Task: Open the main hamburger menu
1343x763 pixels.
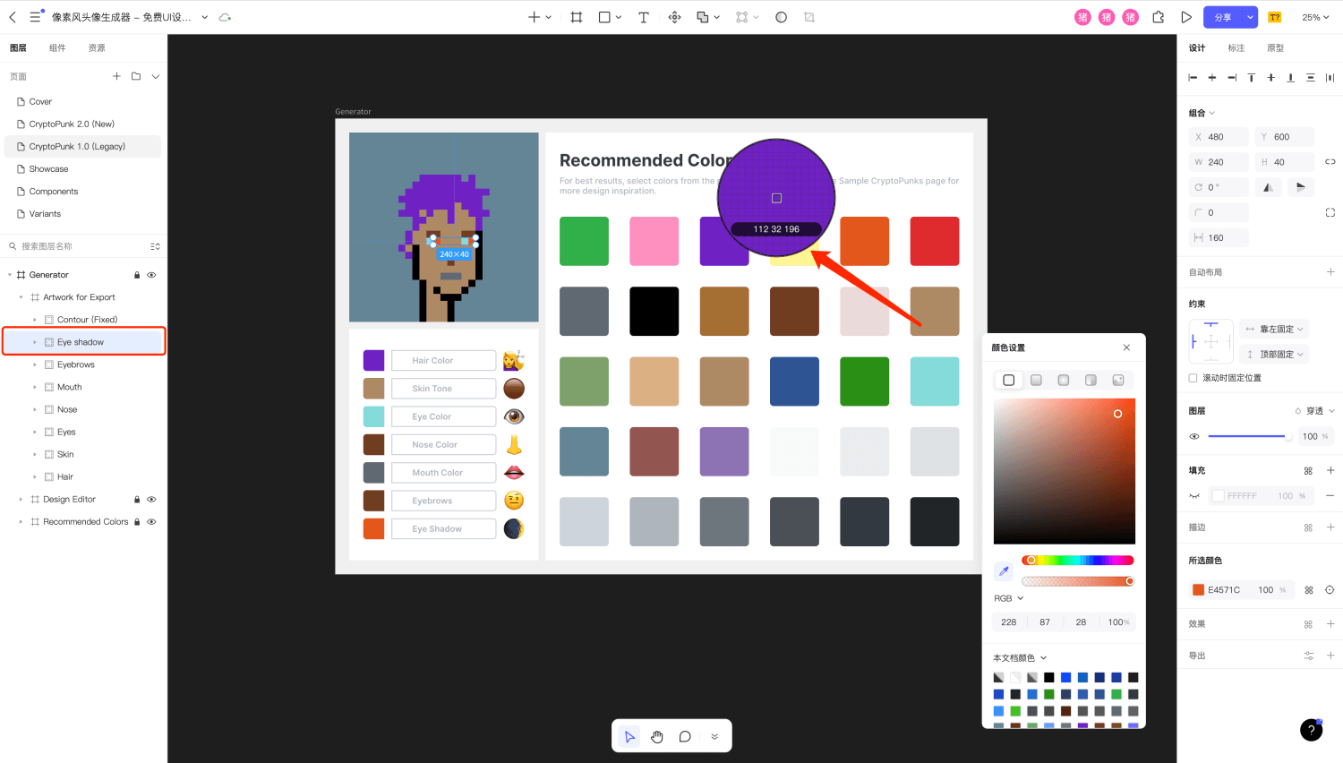Action: 36,17
